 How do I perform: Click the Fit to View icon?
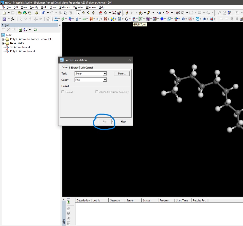click(x=114, y=13)
